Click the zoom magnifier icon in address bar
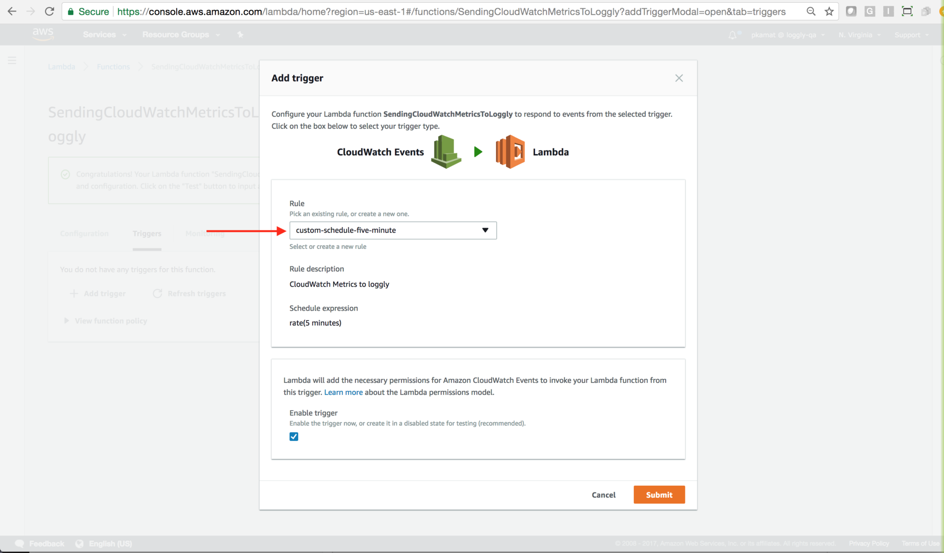Viewport: 944px width, 553px height. pos(811,12)
